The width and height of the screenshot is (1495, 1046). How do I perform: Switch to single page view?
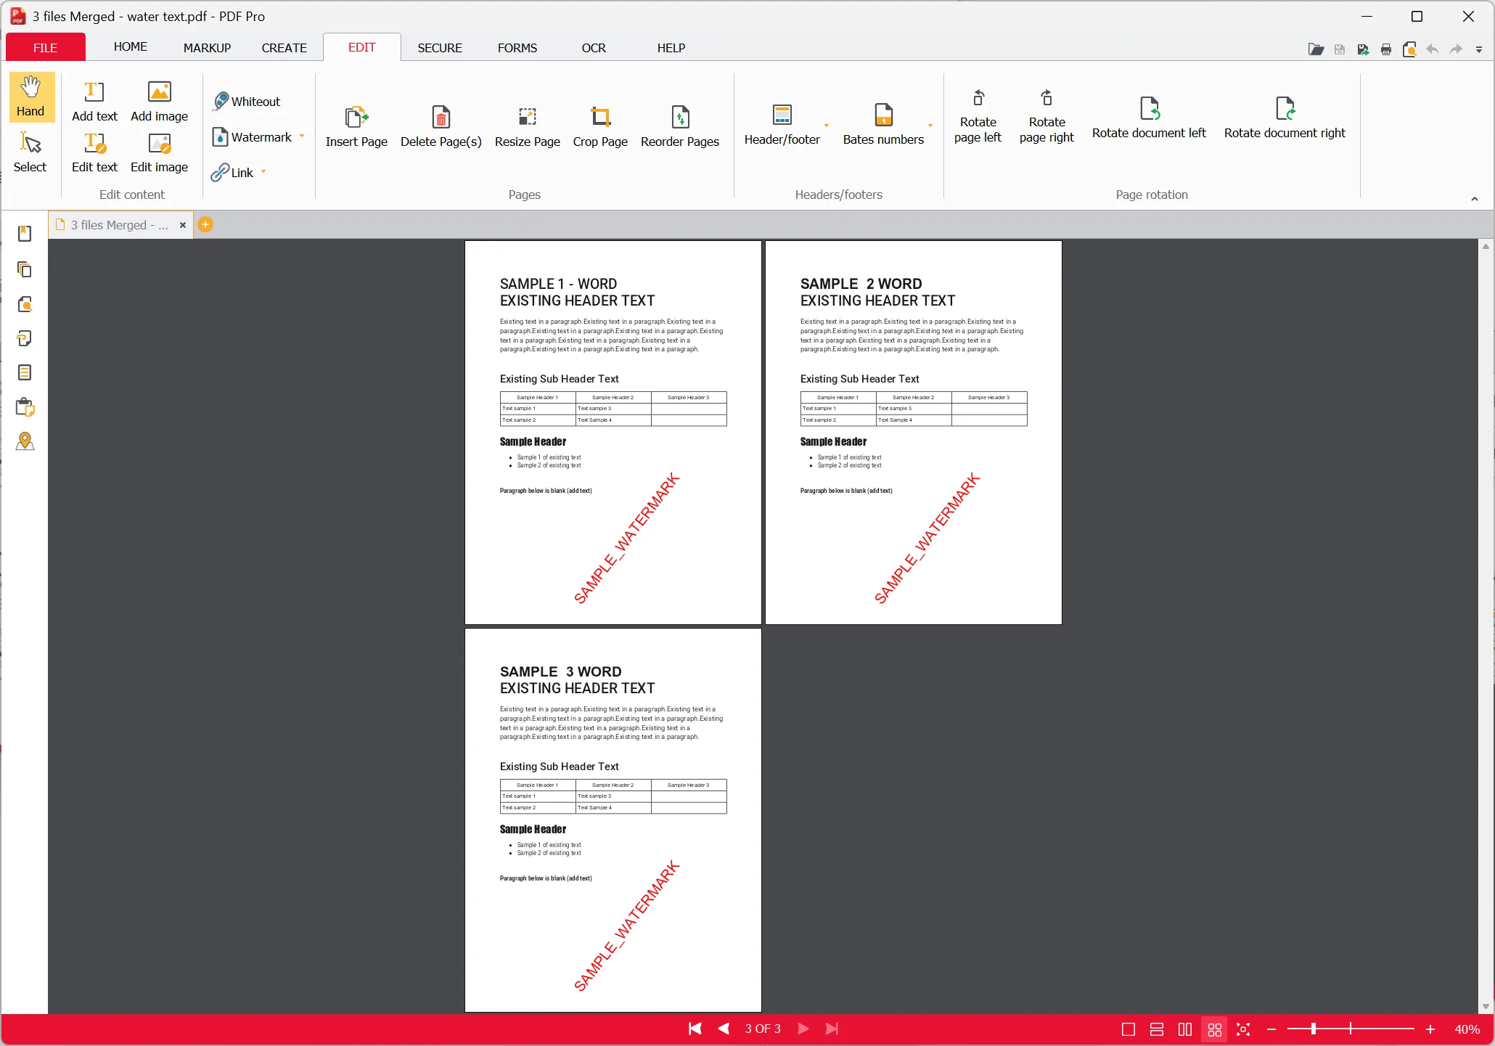click(1128, 1029)
